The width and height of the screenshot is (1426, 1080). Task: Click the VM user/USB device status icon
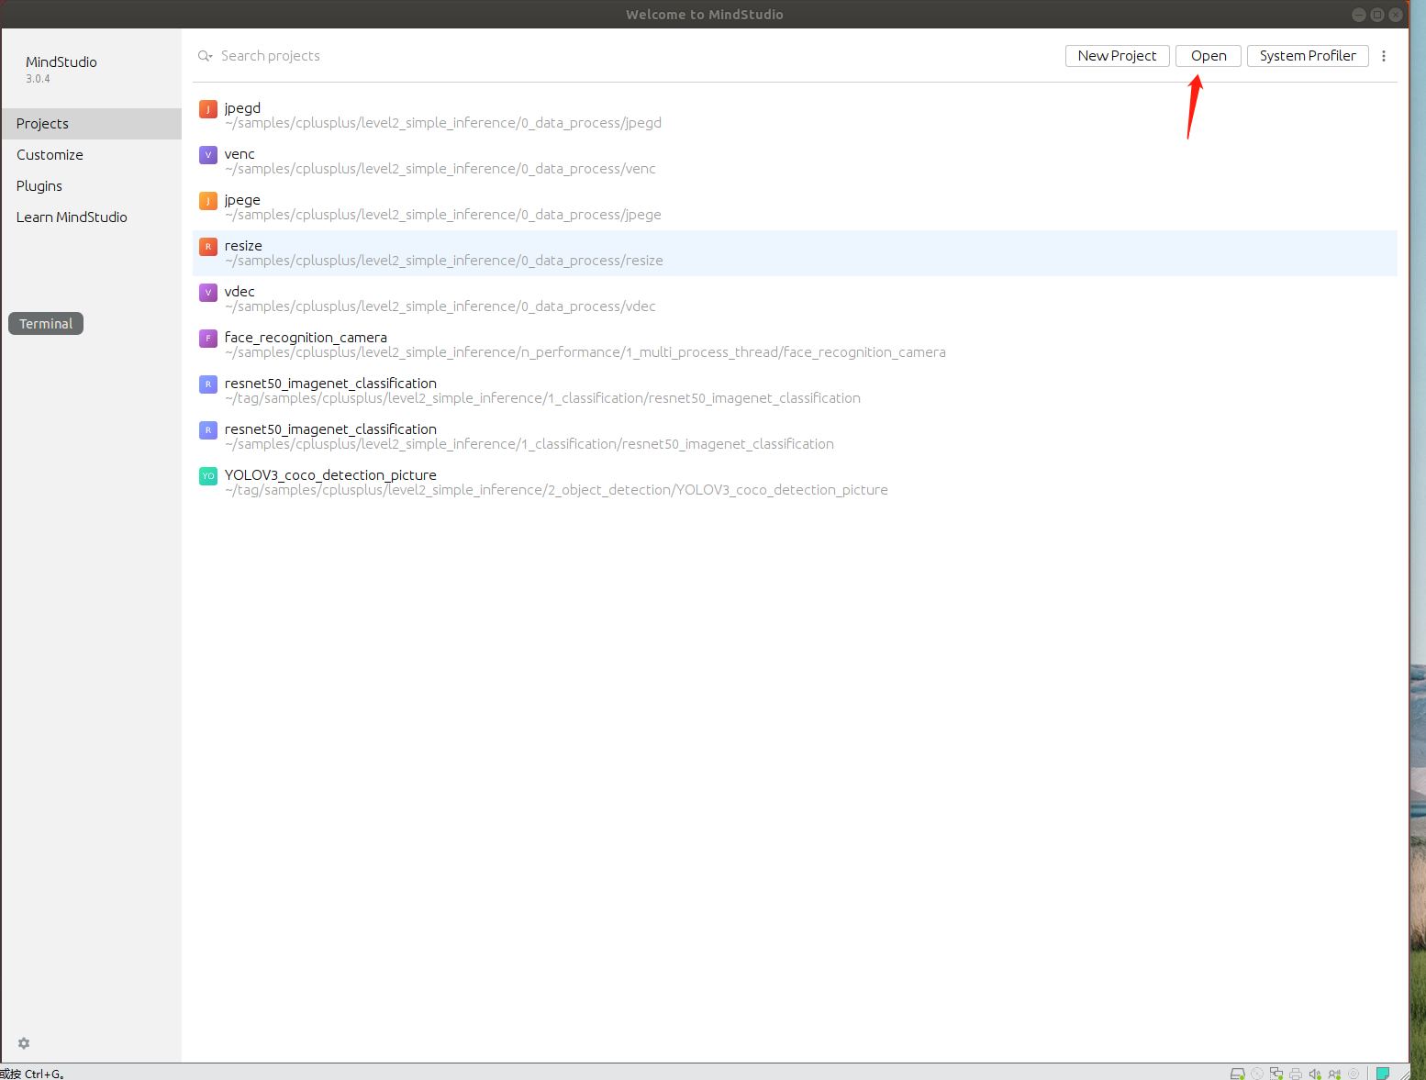1334,1074
